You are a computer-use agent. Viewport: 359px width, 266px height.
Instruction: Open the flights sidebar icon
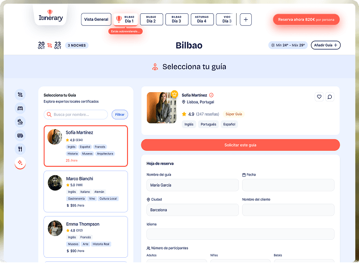click(x=20, y=122)
